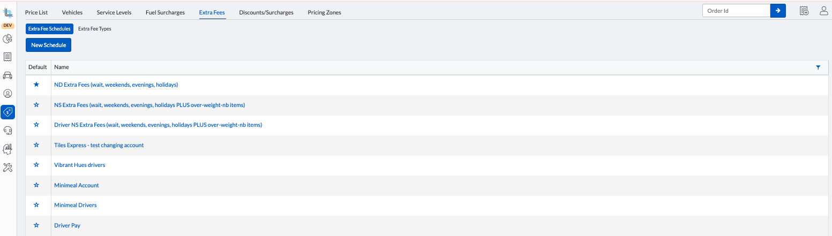
Task: Set default star for NS Extra Fees row
Action: point(36,105)
